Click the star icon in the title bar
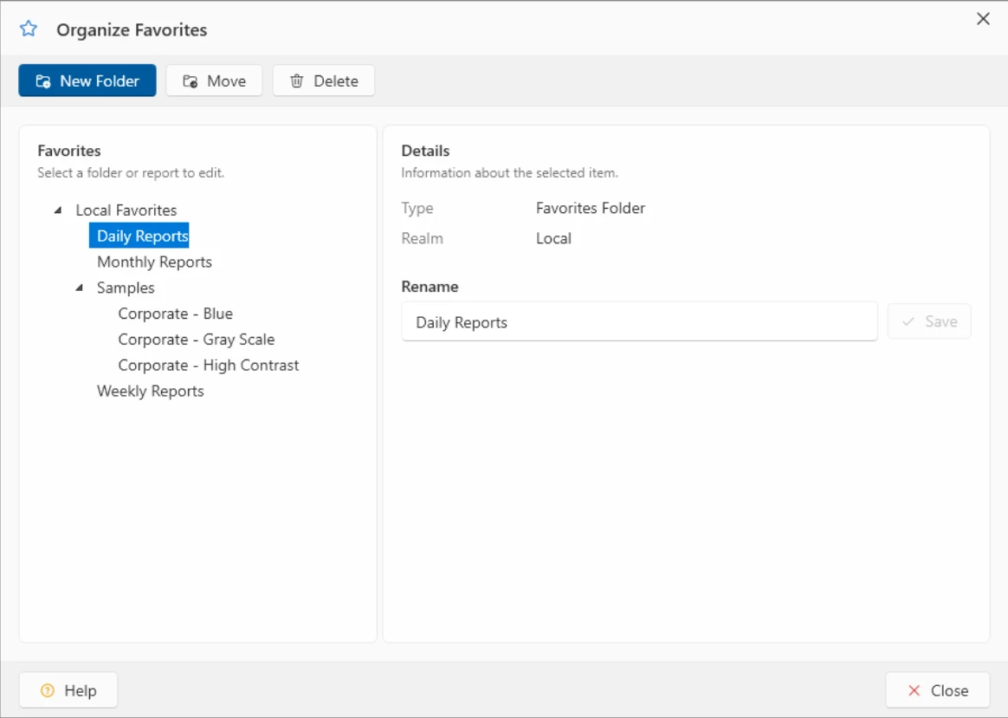The width and height of the screenshot is (1008, 718). (x=29, y=29)
